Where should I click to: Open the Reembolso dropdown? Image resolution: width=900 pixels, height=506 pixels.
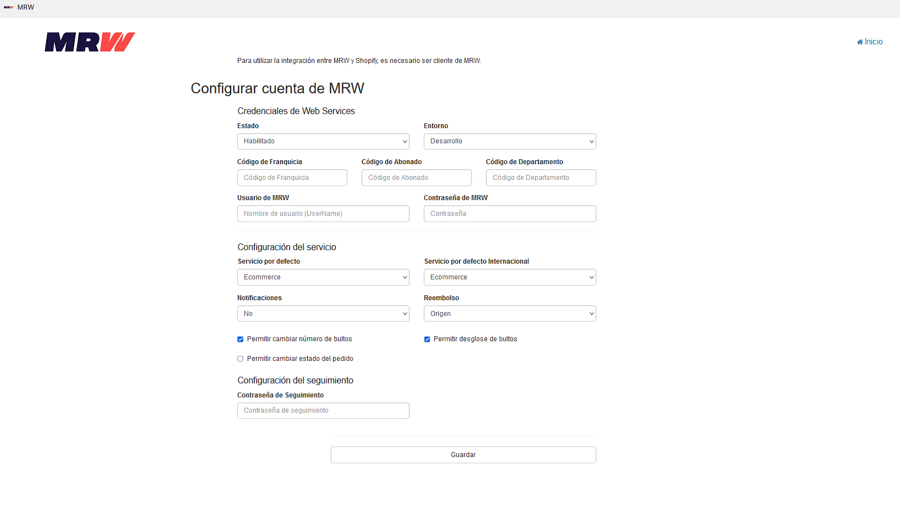pyautogui.click(x=510, y=314)
